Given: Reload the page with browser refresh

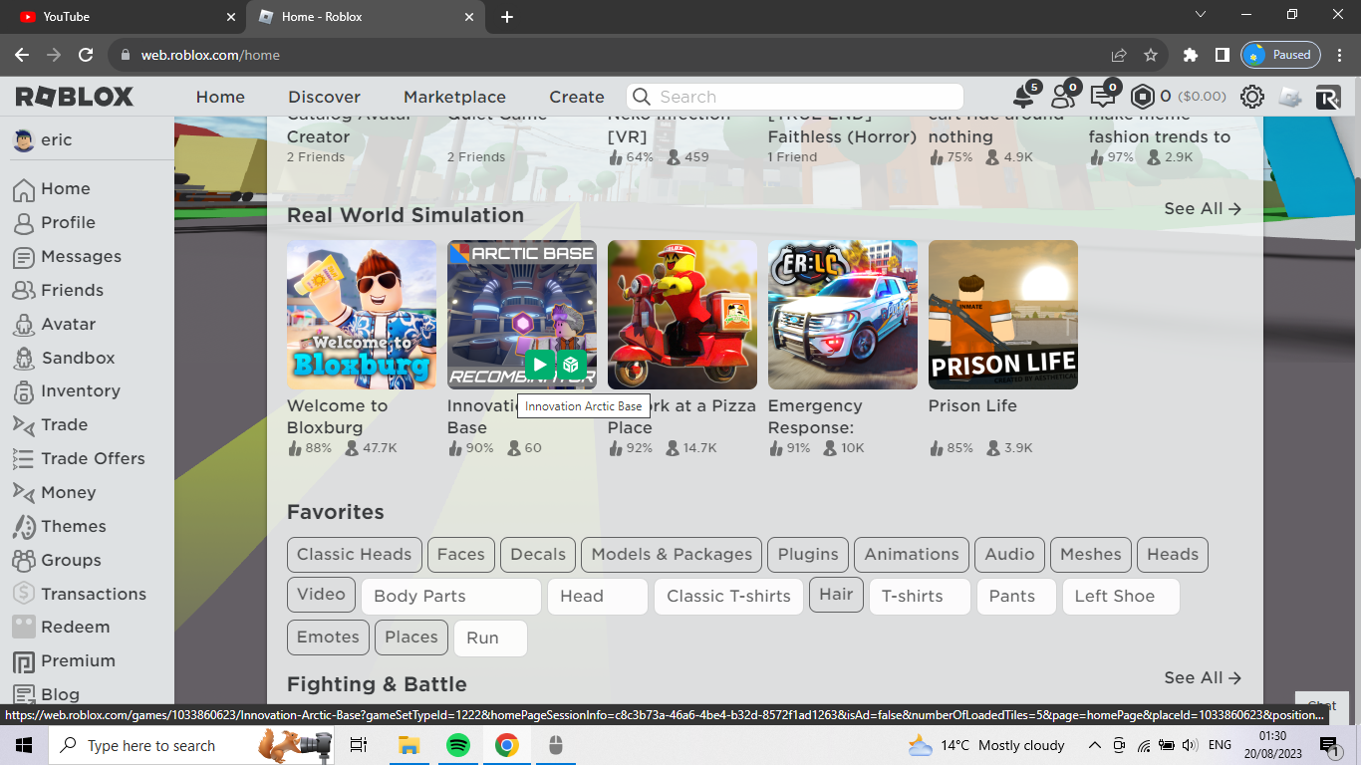Looking at the screenshot, I should (x=86, y=55).
